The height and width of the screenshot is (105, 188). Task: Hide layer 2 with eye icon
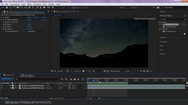pyautogui.click(x=2, y=88)
